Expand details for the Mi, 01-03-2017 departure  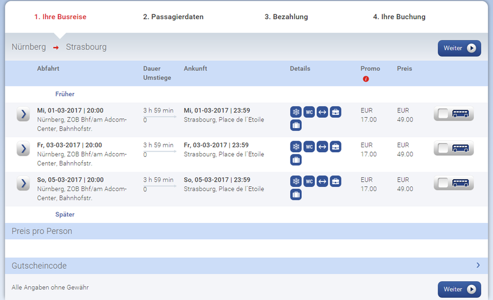tap(23, 114)
